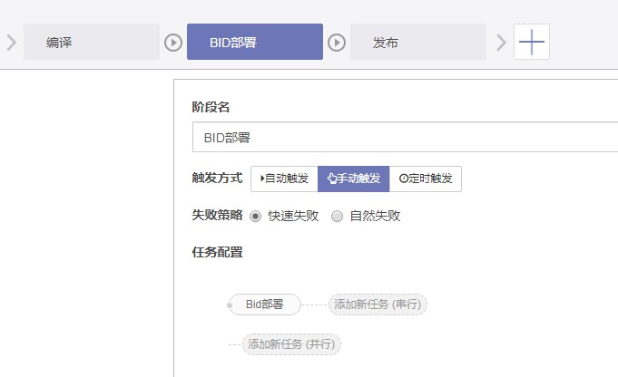Screen dimensions: 618x377
Task: Choose 自动触发 trigger mode
Action: click(284, 179)
